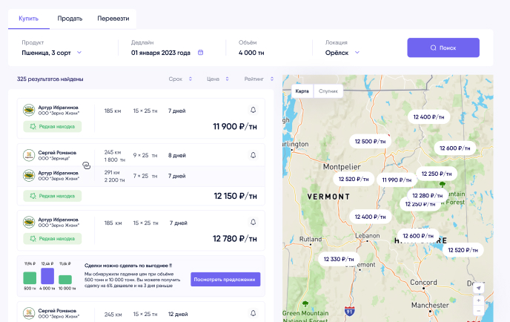Expand the Продукт dropdown Пшеница, 3 сорт
Screen dimensions: 510x322
[52, 53]
